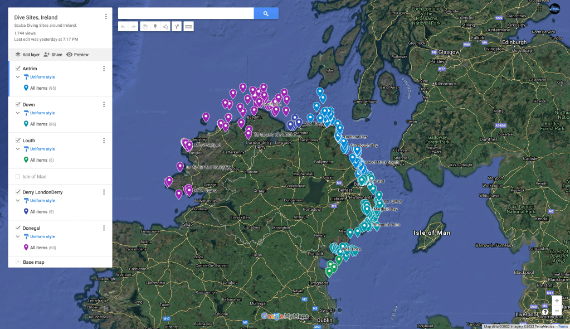Click in the map search box

[x=186, y=13]
